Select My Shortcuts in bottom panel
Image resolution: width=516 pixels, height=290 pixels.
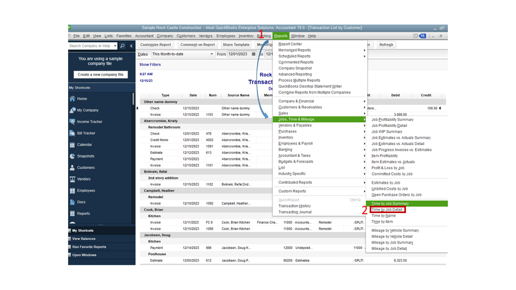(102, 231)
